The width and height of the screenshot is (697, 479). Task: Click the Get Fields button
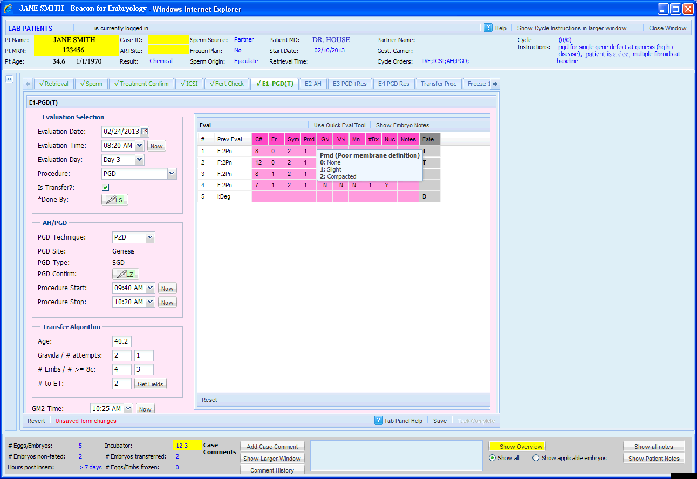click(150, 384)
